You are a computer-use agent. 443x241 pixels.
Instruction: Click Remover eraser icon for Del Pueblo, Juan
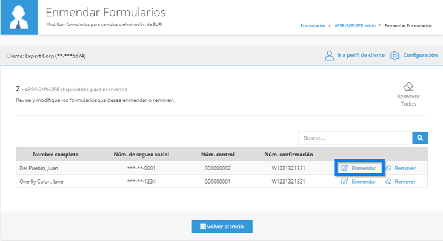click(388, 168)
